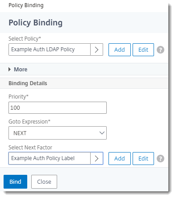Click the More section label
This screenshot has height=198, width=175.
(x=21, y=70)
